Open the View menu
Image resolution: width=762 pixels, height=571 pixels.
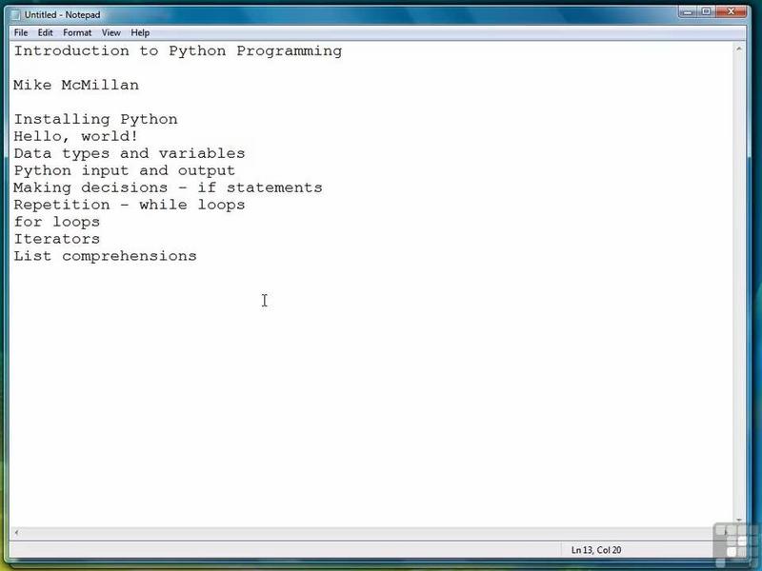pyautogui.click(x=110, y=33)
